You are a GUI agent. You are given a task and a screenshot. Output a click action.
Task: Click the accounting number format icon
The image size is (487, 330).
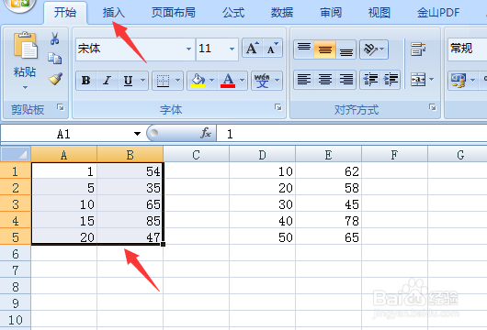coord(459,81)
